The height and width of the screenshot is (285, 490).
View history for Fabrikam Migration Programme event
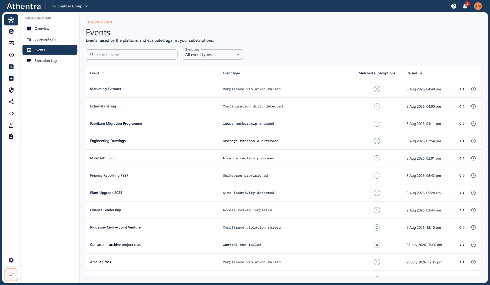473,124
